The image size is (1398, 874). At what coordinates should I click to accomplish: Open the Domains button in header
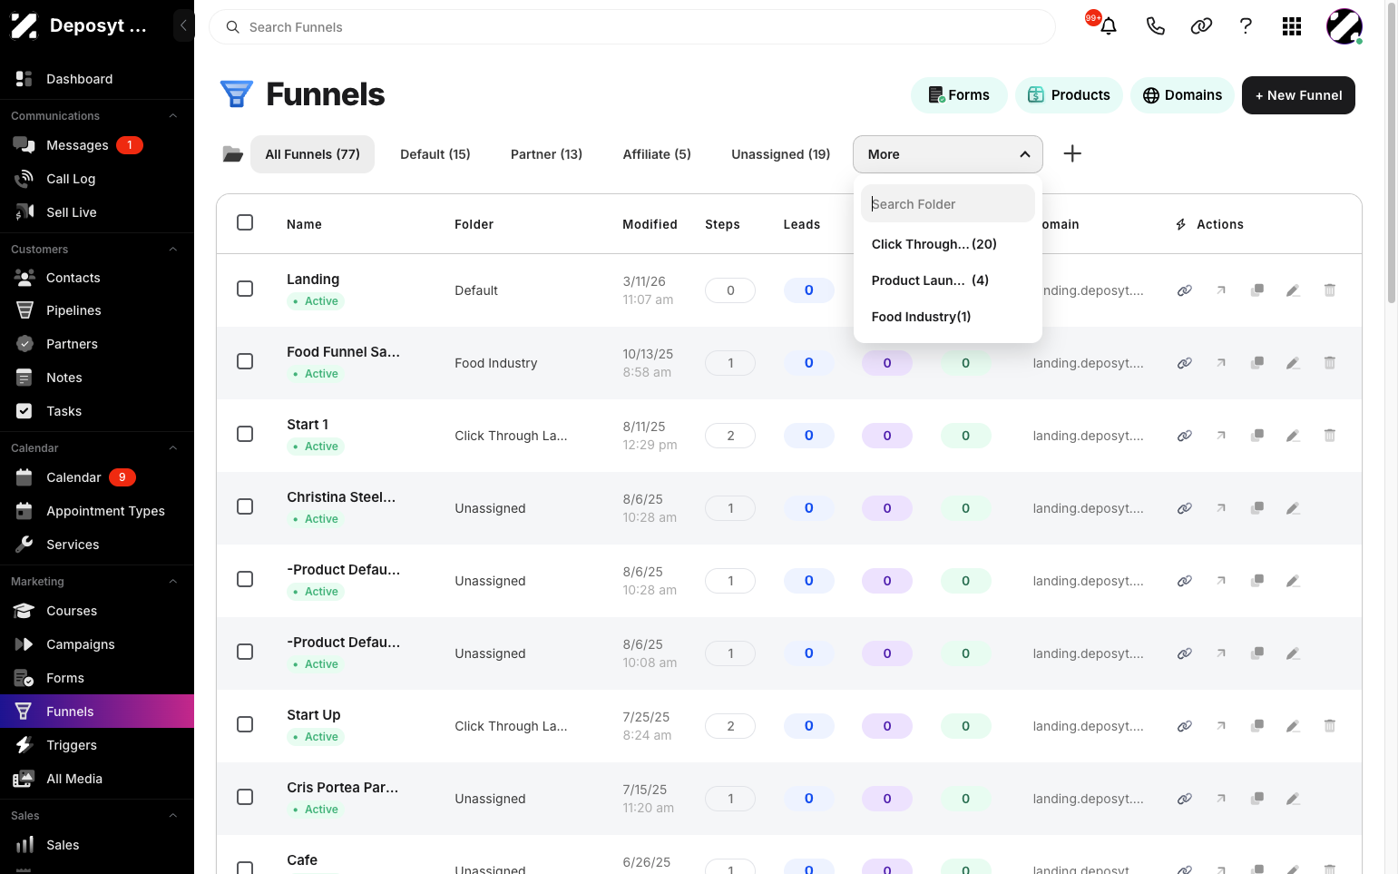click(1182, 95)
